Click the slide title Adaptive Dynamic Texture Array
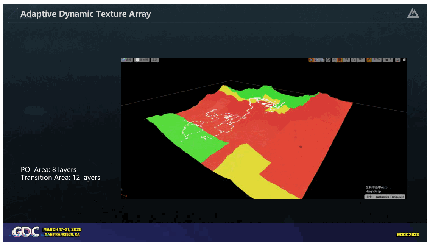 pyautogui.click(x=86, y=14)
